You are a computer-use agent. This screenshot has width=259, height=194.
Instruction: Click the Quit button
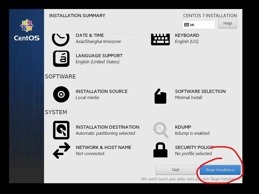point(176,170)
